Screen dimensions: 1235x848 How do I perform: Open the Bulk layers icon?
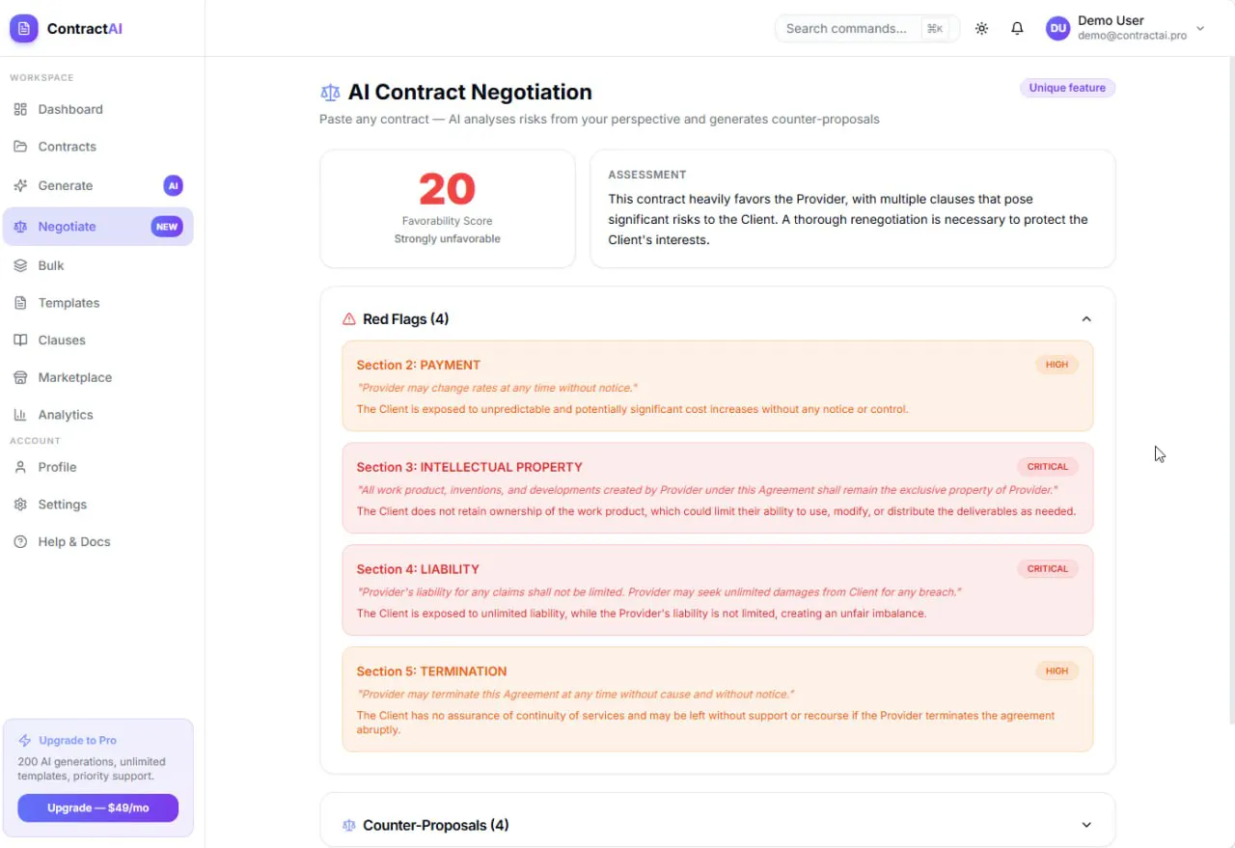click(20, 265)
